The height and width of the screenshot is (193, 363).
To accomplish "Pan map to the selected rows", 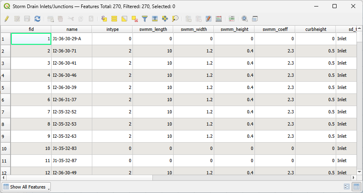I will (x=165, y=19).
